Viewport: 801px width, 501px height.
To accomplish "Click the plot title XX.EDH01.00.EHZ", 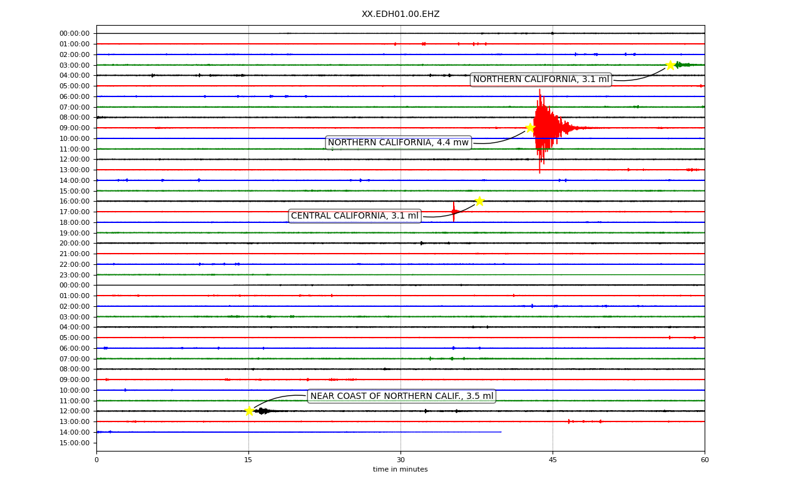I will click(400, 14).
